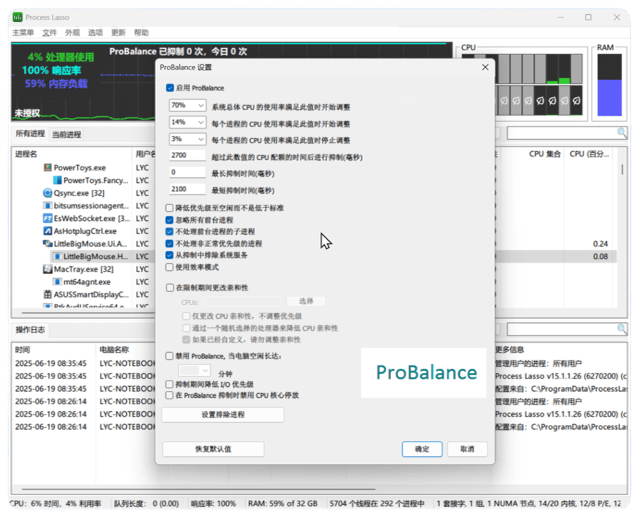Screen dimensions: 643x526
Task: Open the 主菜单 menu
Action: (23, 32)
